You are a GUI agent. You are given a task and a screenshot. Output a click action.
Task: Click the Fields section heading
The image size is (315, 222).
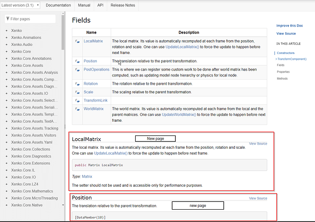click(x=81, y=20)
